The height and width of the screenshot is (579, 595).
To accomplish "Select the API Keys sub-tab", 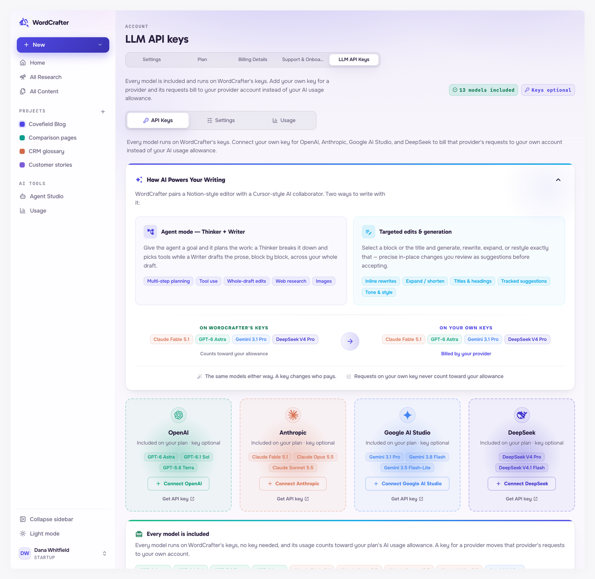I will (x=158, y=120).
